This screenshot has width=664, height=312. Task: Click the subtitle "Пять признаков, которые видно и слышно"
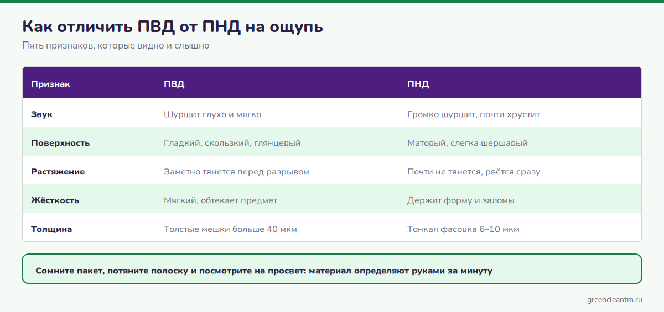pyautogui.click(x=116, y=45)
